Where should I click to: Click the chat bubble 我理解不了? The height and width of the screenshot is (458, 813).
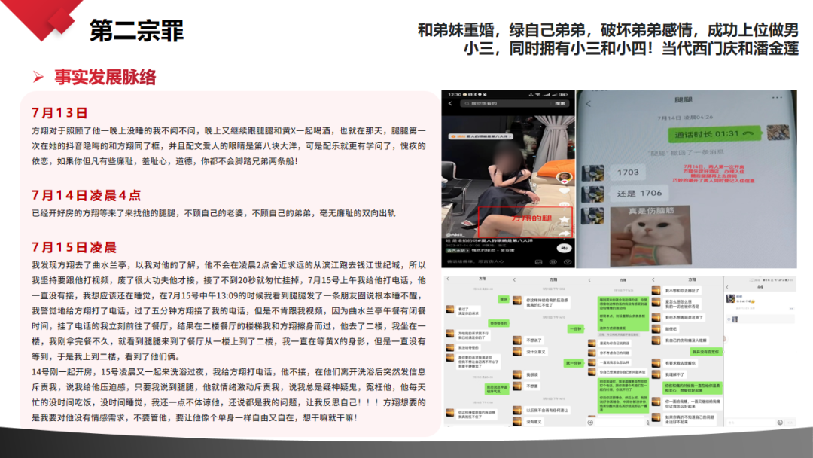point(675,374)
